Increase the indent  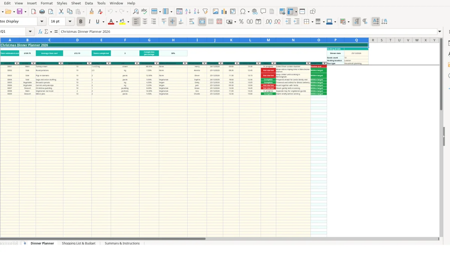pos(288,22)
